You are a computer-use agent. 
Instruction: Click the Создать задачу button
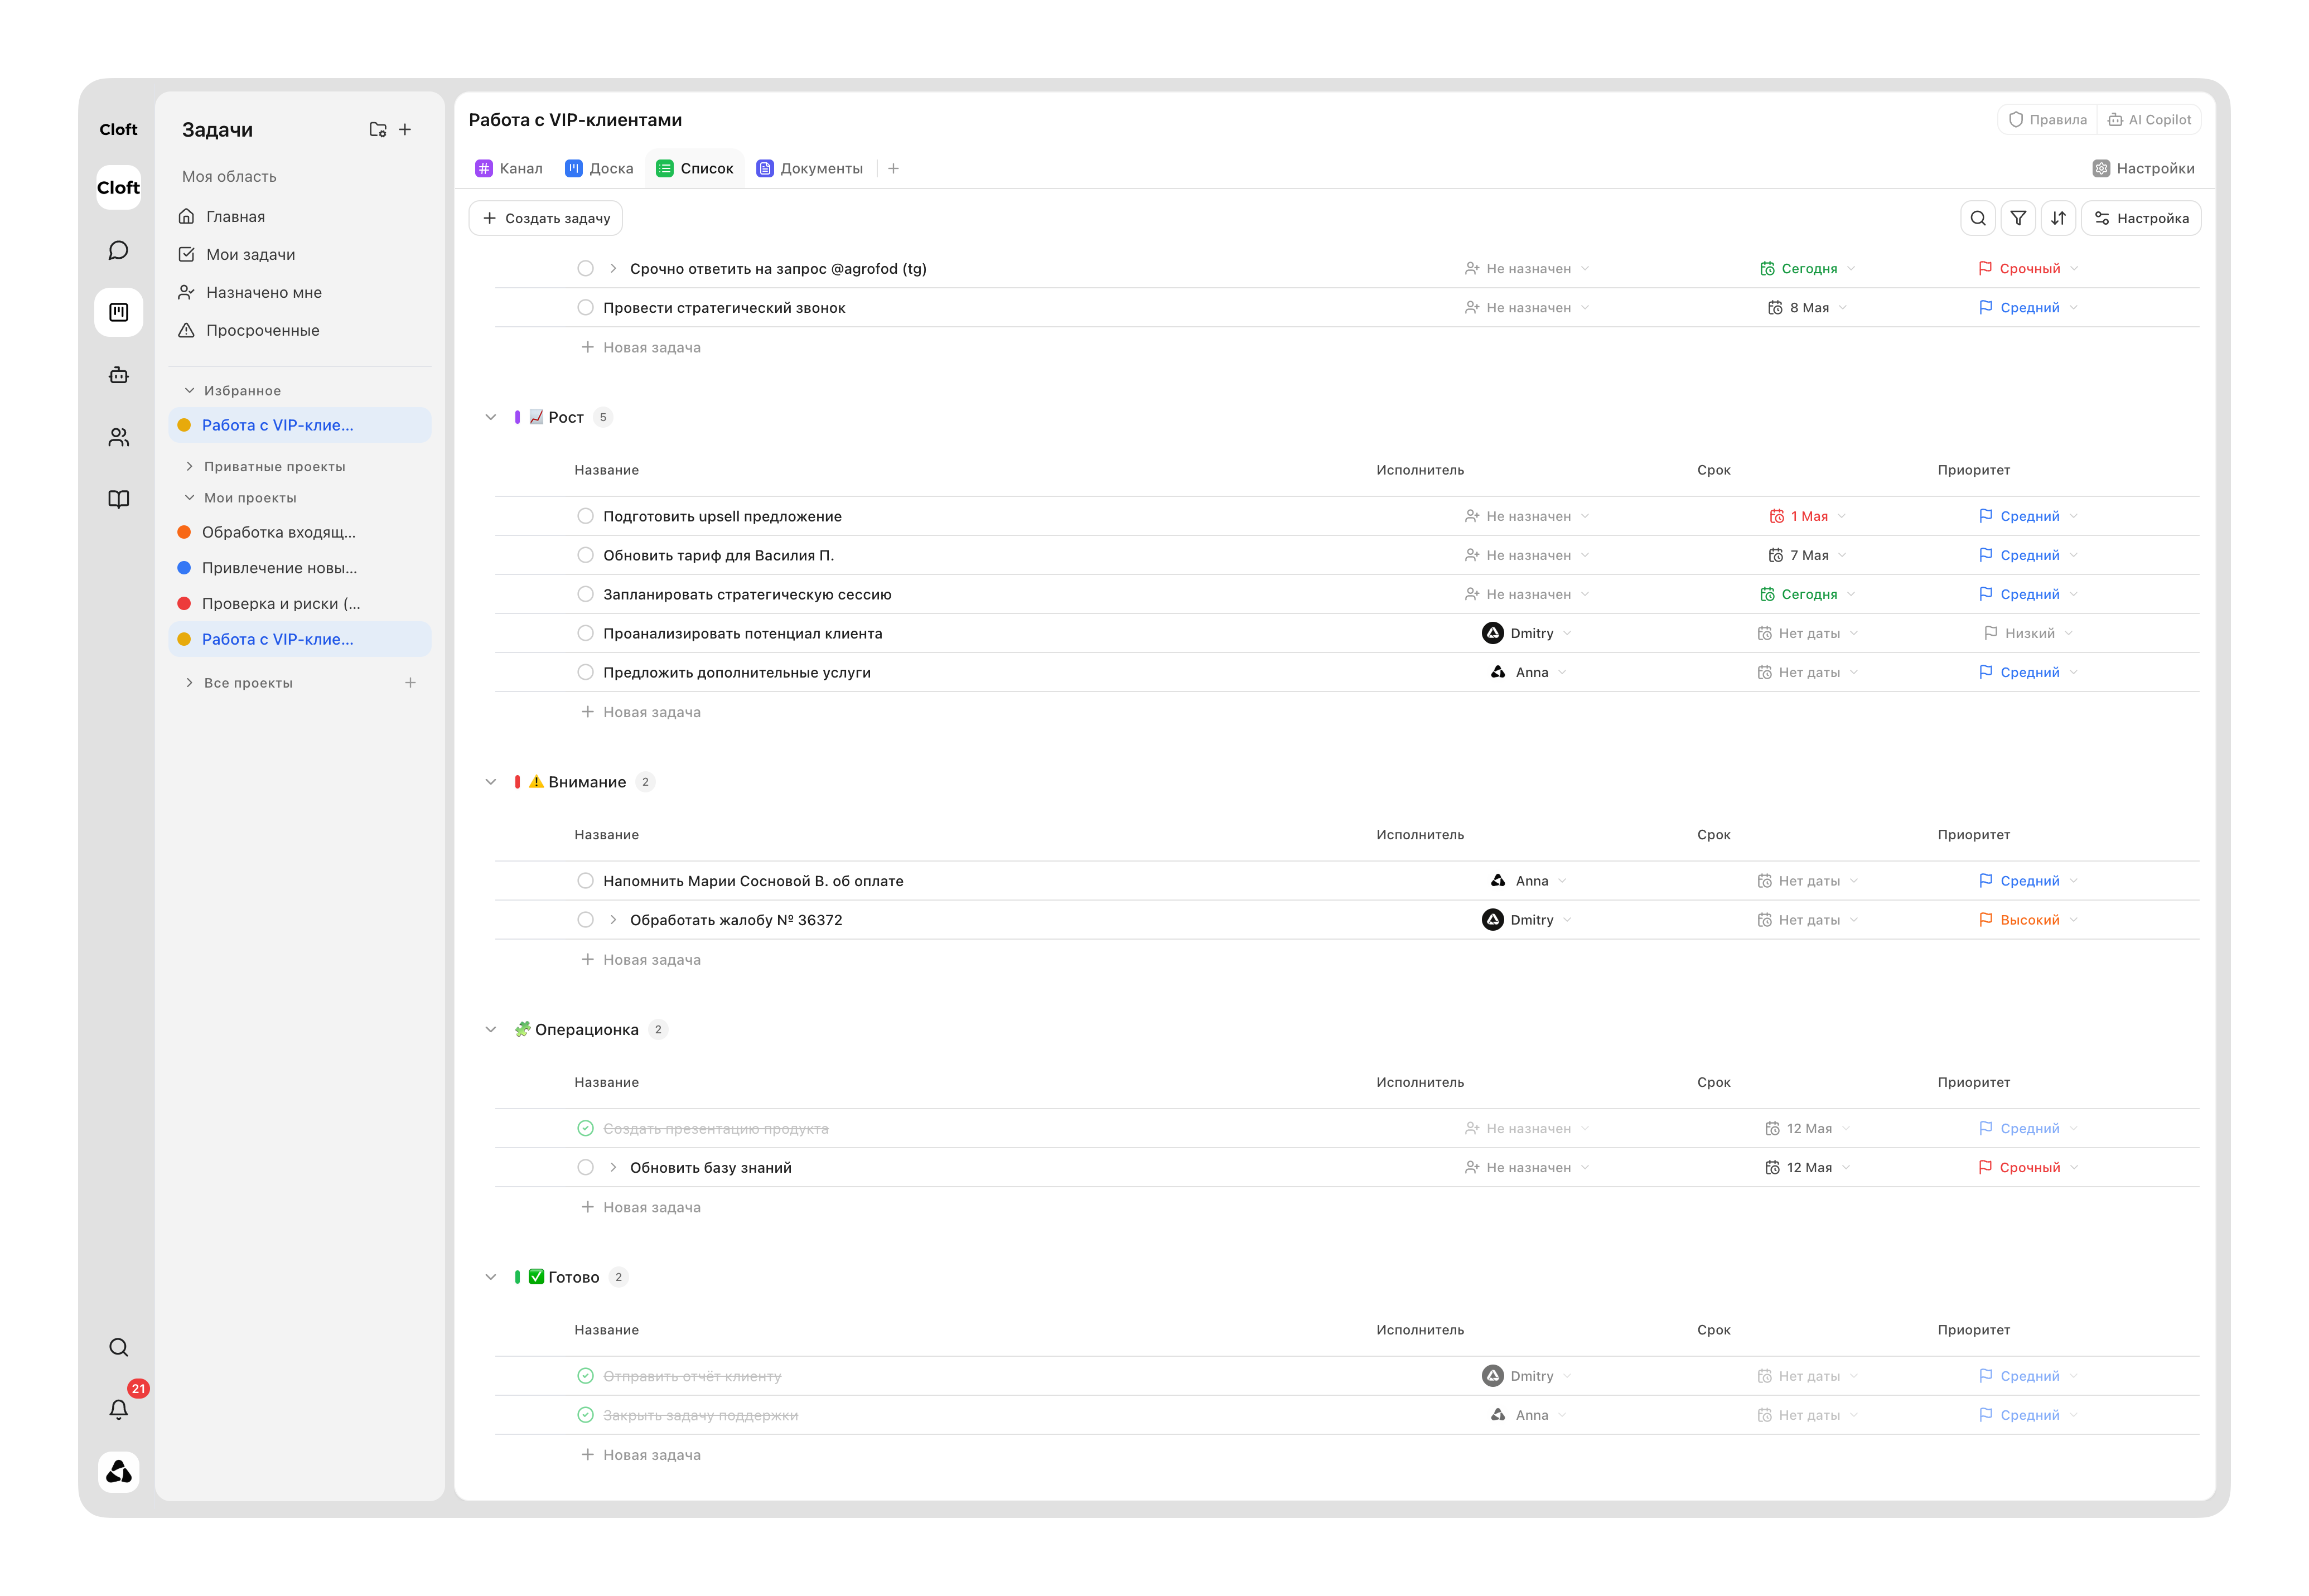[546, 218]
